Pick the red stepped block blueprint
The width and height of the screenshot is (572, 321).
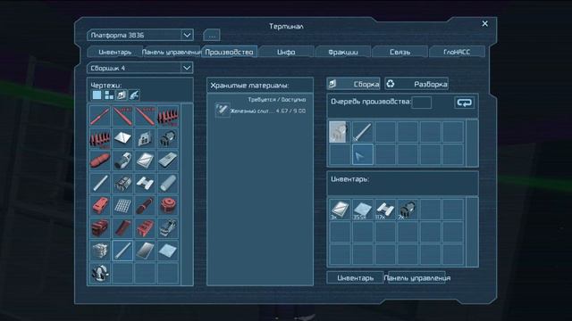[x=145, y=228]
